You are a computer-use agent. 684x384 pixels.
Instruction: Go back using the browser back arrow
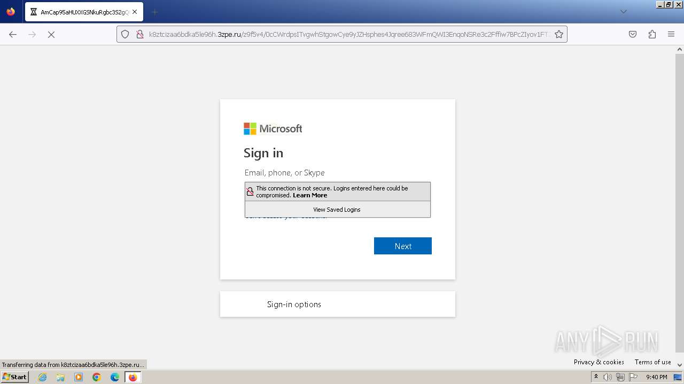13,34
